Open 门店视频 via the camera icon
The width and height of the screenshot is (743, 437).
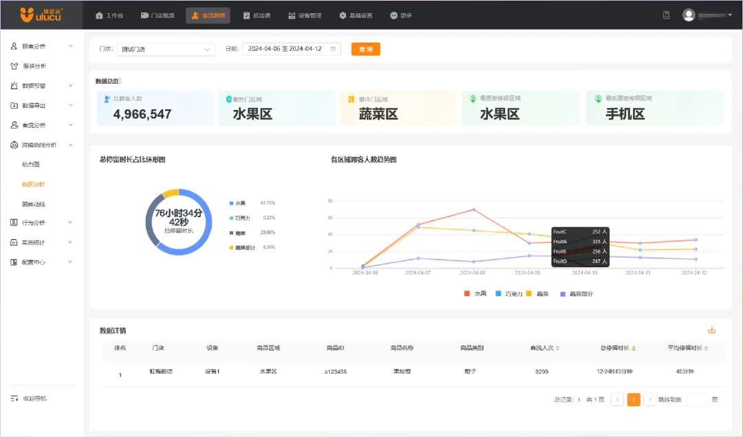click(145, 15)
